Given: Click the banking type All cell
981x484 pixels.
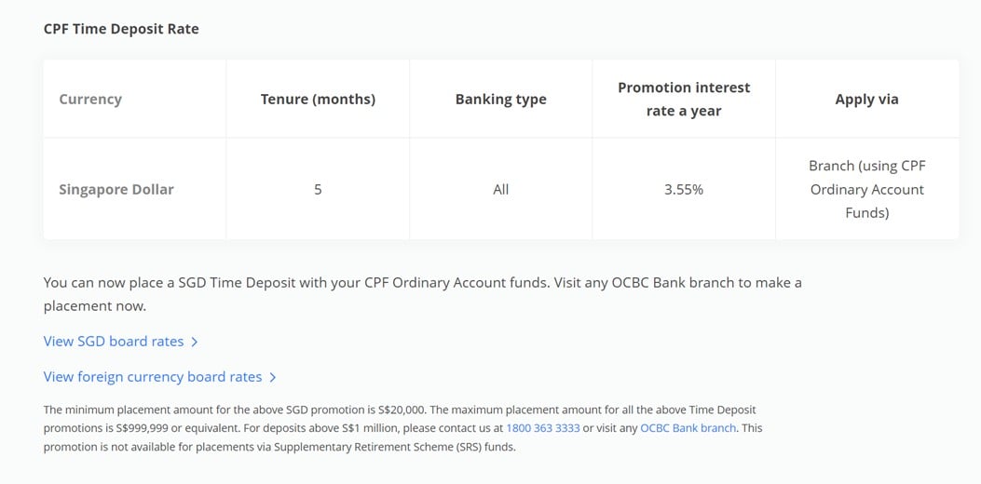Looking at the screenshot, I should click(x=500, y=190).
